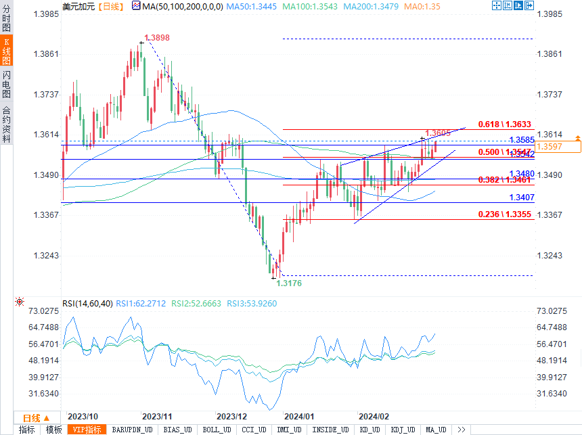Click the 1.3176 low price marker
This screenshot has width=582, height=435.
pos(289,283)
